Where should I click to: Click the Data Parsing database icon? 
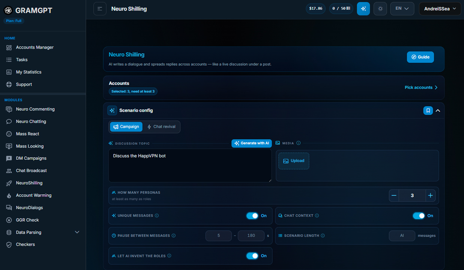coord(9,232)
